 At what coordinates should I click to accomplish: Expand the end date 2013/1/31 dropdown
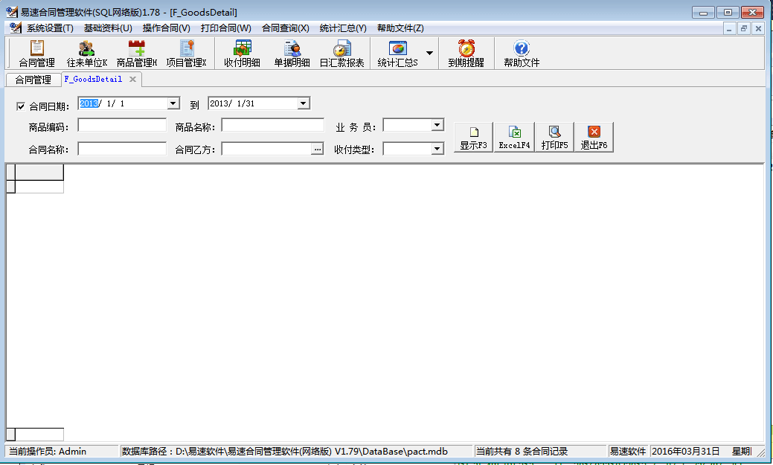coord(304,103)
